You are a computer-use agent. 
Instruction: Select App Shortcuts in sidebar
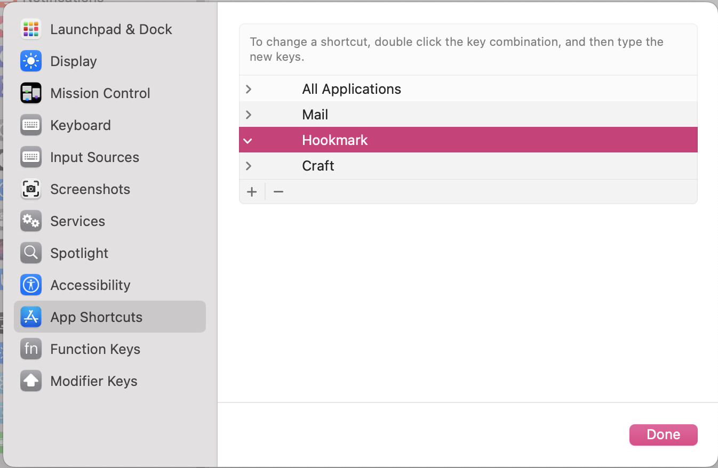[x=110, y=317]
